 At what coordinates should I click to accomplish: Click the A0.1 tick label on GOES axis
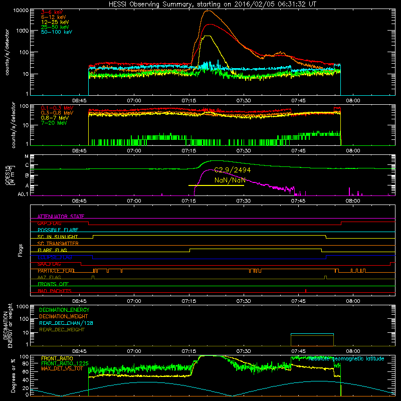(23, 194)
